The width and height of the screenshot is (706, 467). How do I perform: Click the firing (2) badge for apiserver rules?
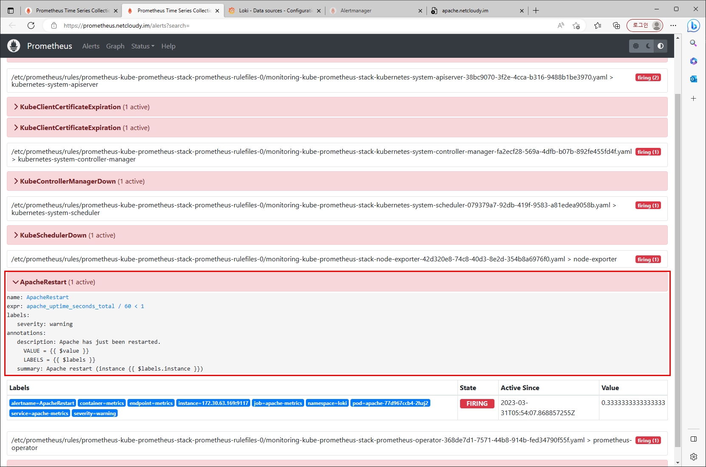[648, 77]
